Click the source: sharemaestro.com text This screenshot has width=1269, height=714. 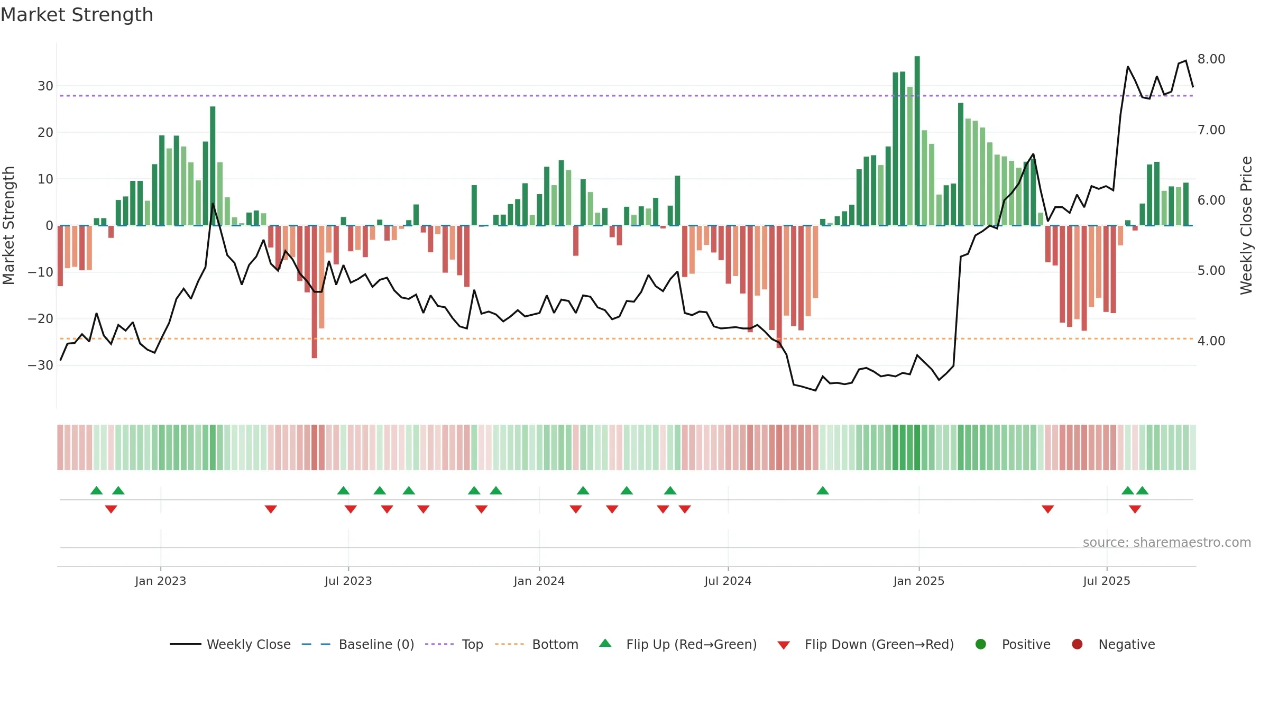[x=1167, y=542]
